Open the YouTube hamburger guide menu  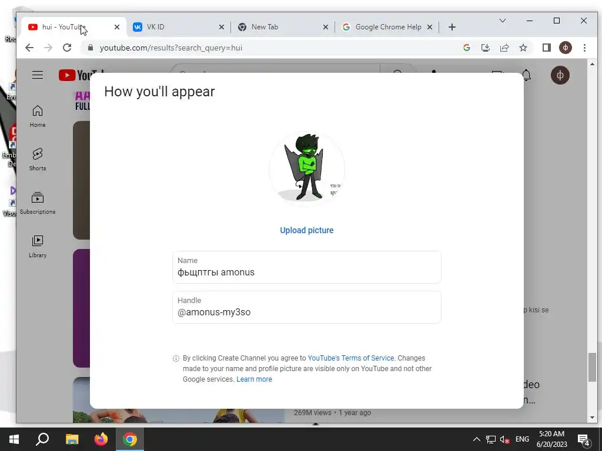38,75
